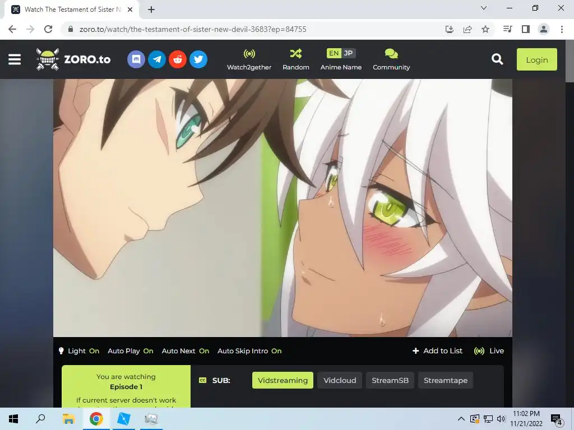Pick a Random anime
The image size is (574, 430).
(x=296, y=59)
